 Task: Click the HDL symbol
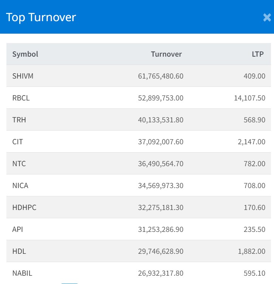[x=19, y=251]
